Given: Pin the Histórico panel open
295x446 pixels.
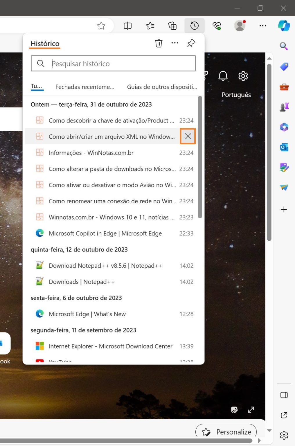Looking at the screenshot, I should point(191,43).
